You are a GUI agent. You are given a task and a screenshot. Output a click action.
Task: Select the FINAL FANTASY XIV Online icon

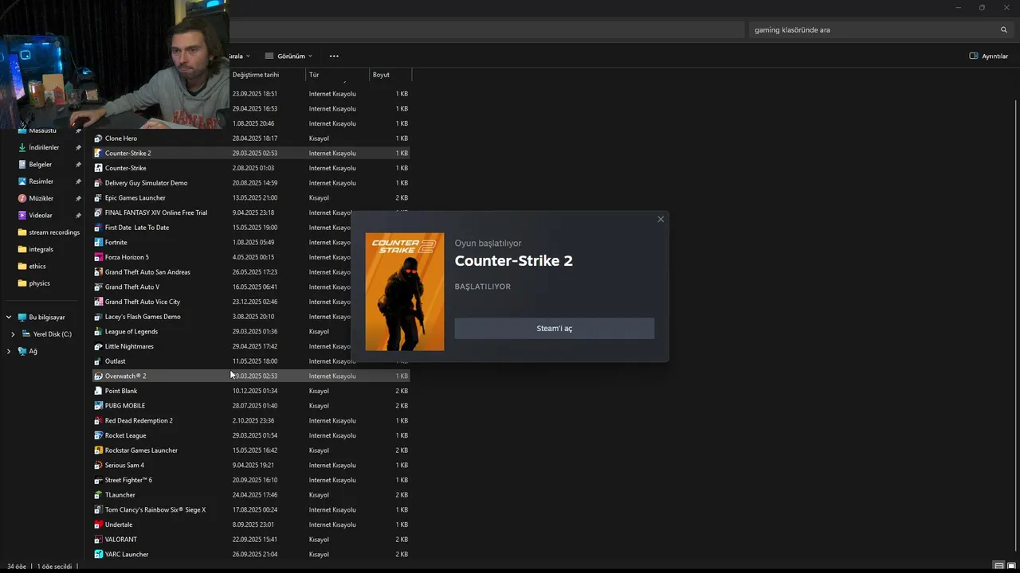98,212
